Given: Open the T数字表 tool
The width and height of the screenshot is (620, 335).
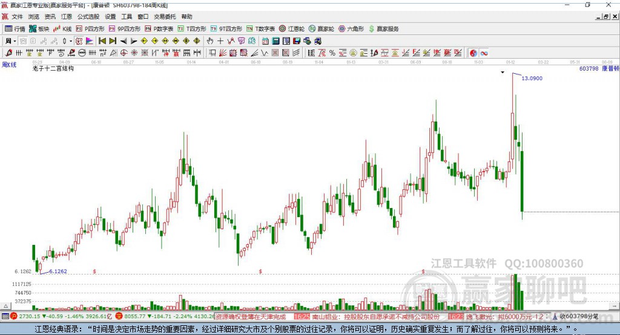Looking at the screenshot, I should 260,29.
